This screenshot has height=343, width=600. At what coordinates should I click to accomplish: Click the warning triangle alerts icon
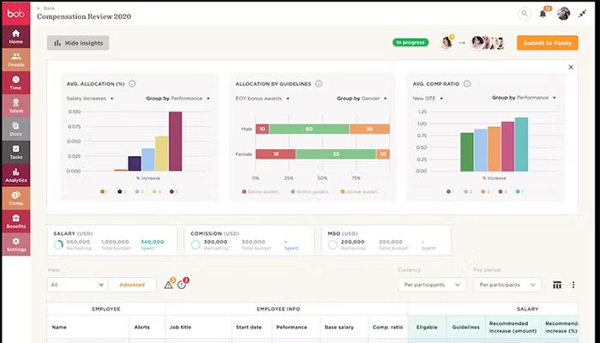[168, 285]
